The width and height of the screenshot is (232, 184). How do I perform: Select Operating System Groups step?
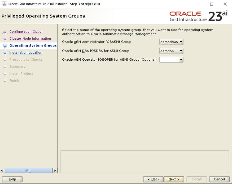(x=33, y=45)
